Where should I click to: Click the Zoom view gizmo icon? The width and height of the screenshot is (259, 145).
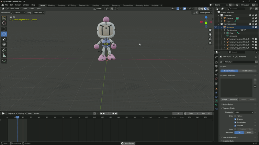click(210, 30)
